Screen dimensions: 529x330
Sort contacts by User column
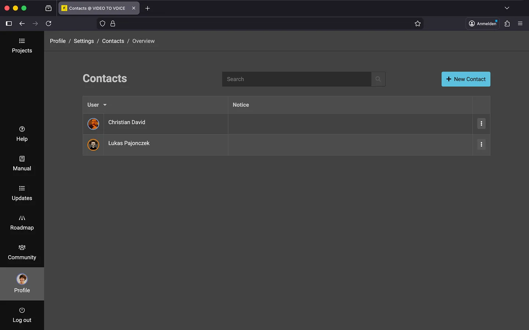(x=97, y=105)
